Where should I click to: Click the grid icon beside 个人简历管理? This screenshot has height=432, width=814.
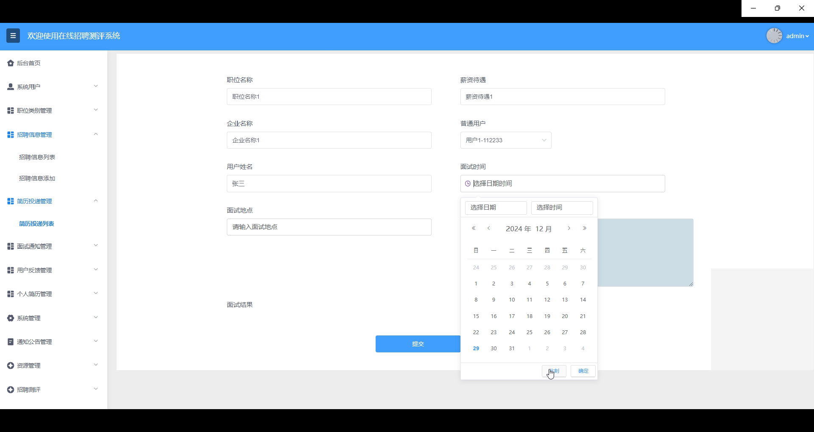(11, 294)
